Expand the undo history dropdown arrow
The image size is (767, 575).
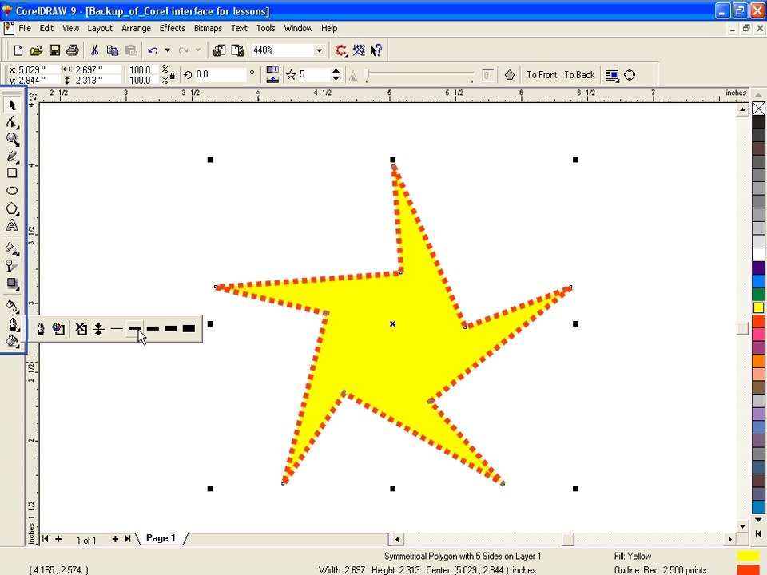click(x=167, y=50)
